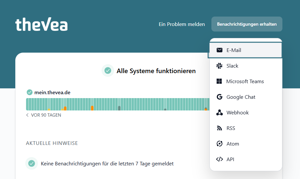Screen dimensions: 300x179
Task: Click mein.thevea.de service name
Action: (52, 92)
